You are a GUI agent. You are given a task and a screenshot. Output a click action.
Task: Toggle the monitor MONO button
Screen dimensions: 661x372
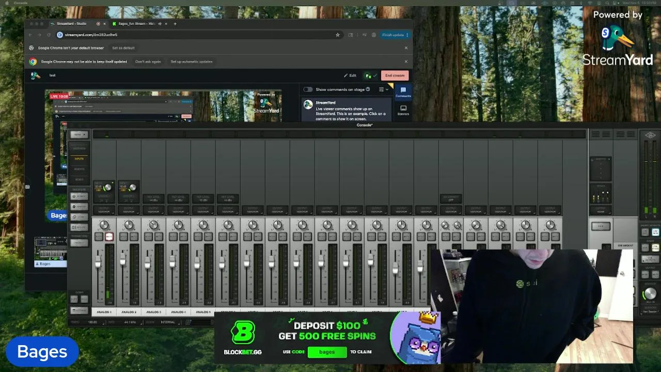pos(645,274)
